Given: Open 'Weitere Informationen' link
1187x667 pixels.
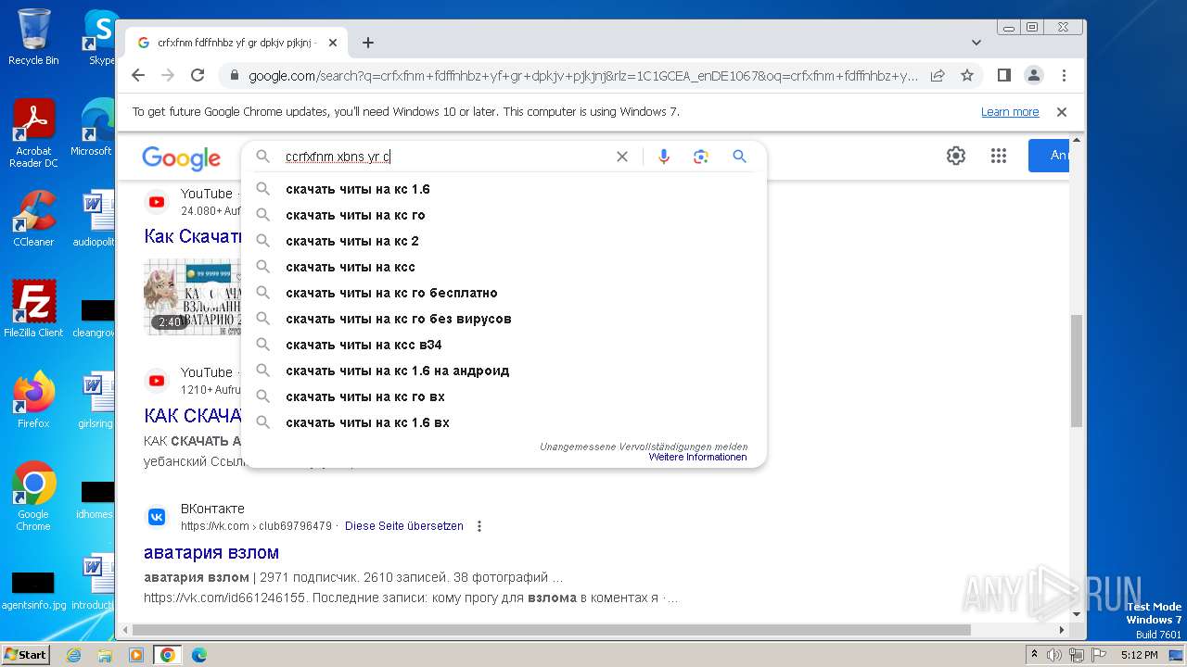Looking at the screenshot, I should coord(697,458).
